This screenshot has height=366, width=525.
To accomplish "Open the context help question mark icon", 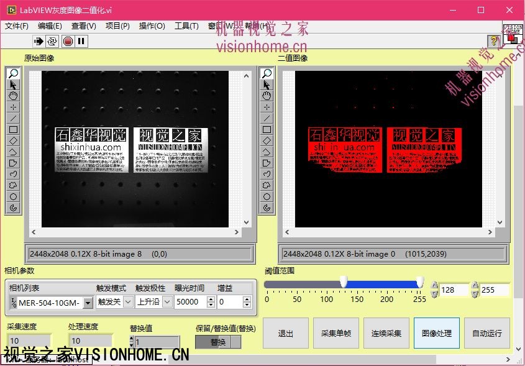I will point(494,41).
